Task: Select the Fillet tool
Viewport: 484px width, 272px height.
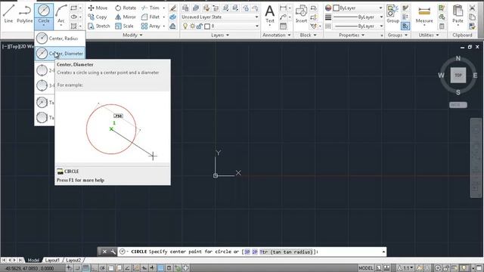Action: coord(150,17)
